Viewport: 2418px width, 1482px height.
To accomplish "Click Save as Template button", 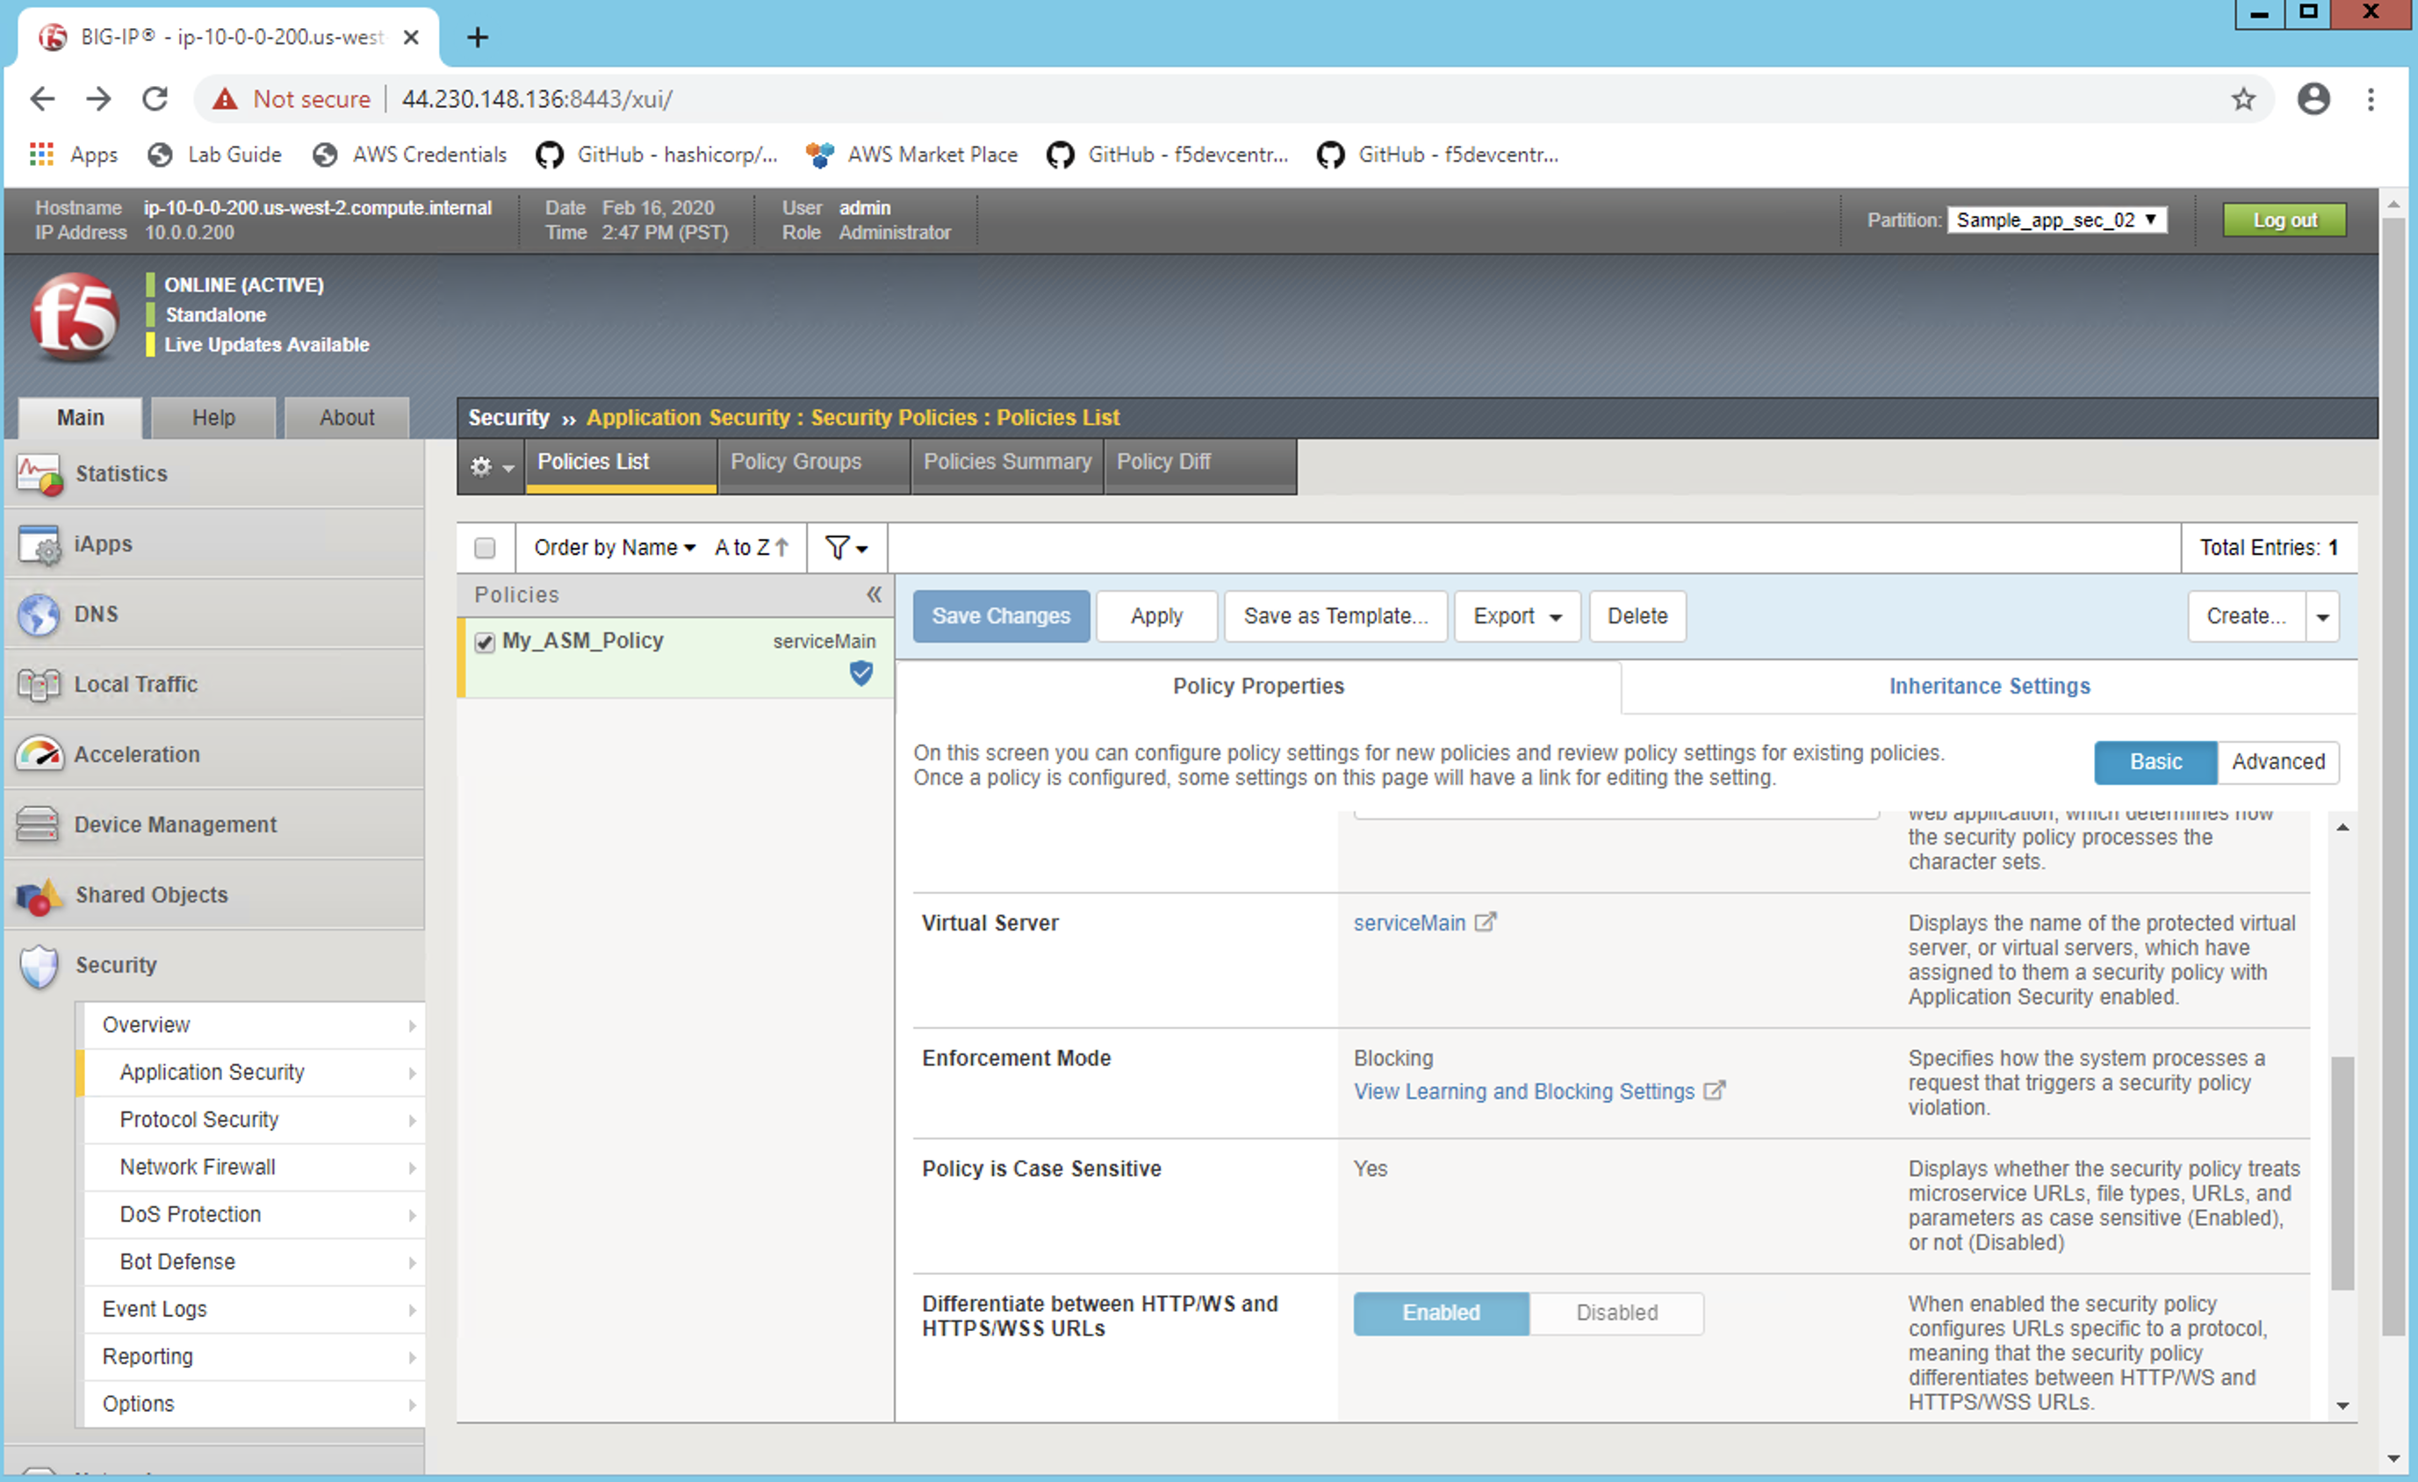I will tap(1335, 616).
